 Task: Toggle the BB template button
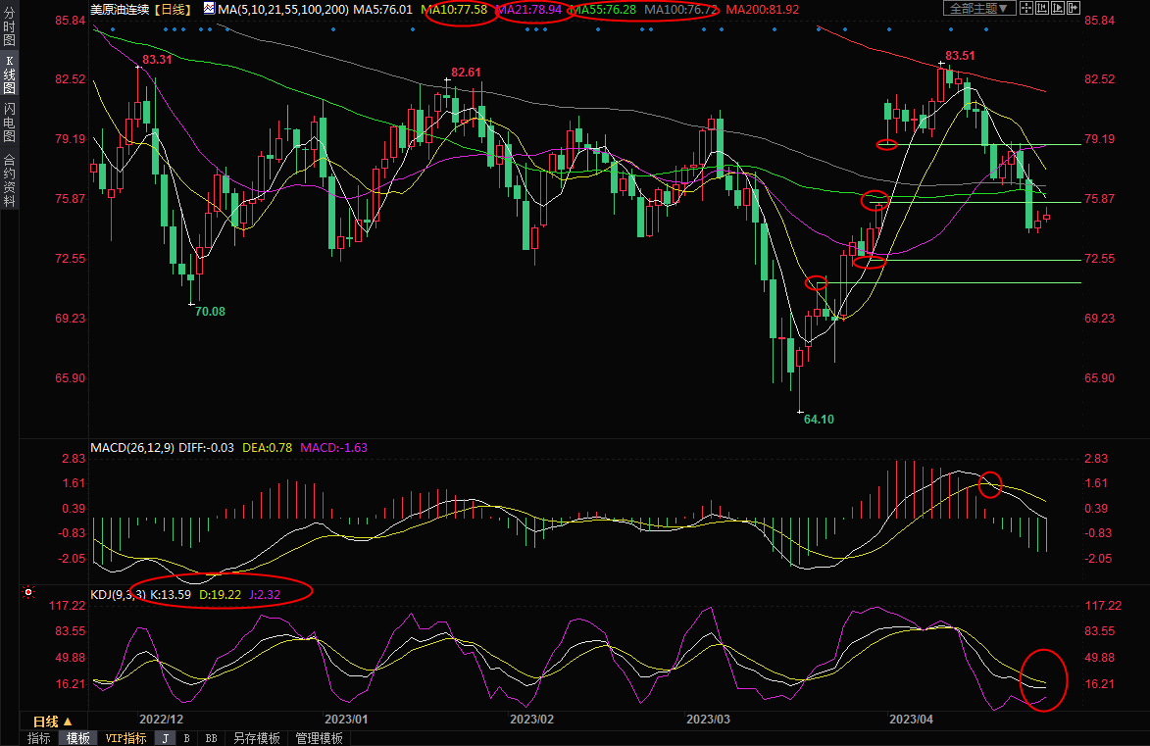211,738
